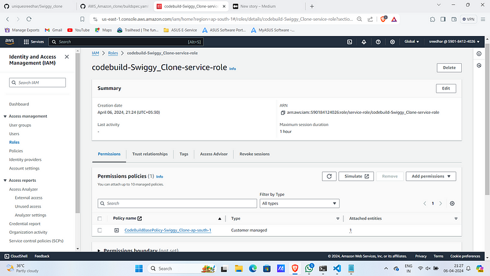Open the browser extensions puzzle icon
This screenshot has height=276, width=490.
(433, 19)
